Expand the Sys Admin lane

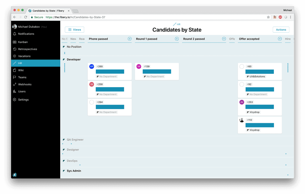(x=64, y=171)
